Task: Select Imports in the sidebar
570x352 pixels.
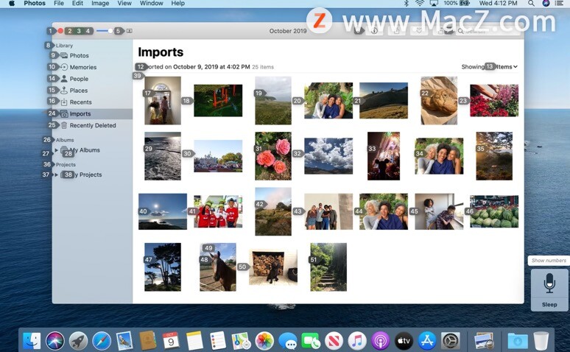Action: pos(92,114)
